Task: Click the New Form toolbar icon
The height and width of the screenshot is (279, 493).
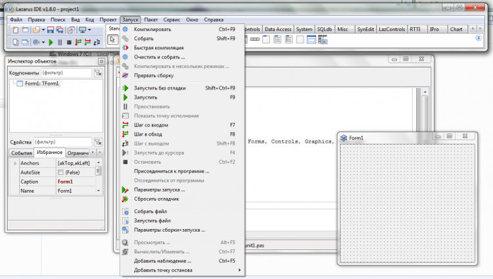Action: point(25,30)
